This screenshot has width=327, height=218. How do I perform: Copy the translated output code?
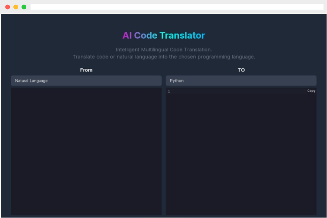click(x=311, y=91)
